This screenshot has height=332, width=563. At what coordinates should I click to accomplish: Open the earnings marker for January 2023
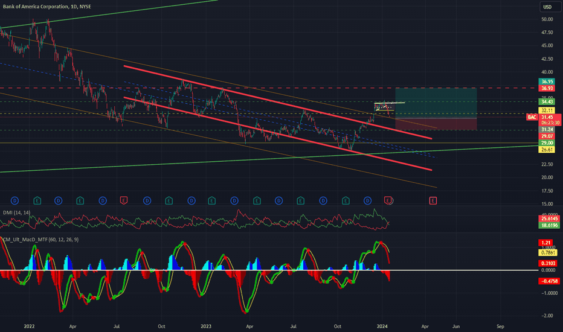[x=212, y=200]
